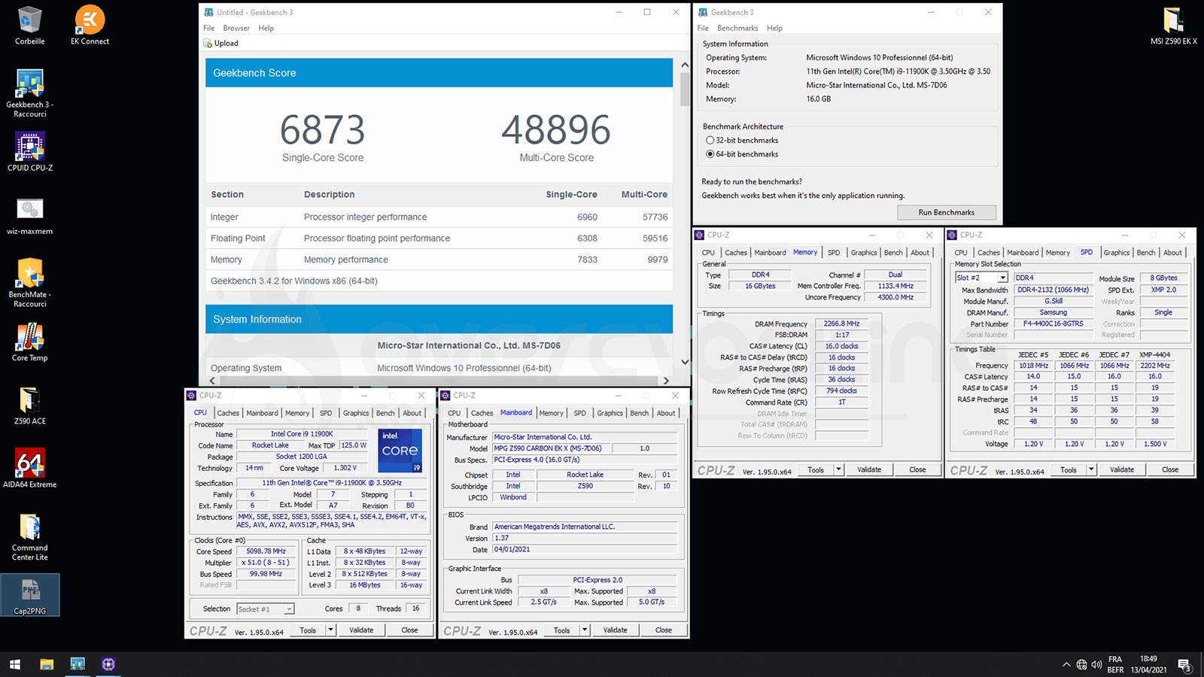
Task: Click Upload in Geekbench results window
Action: point(221,43)
